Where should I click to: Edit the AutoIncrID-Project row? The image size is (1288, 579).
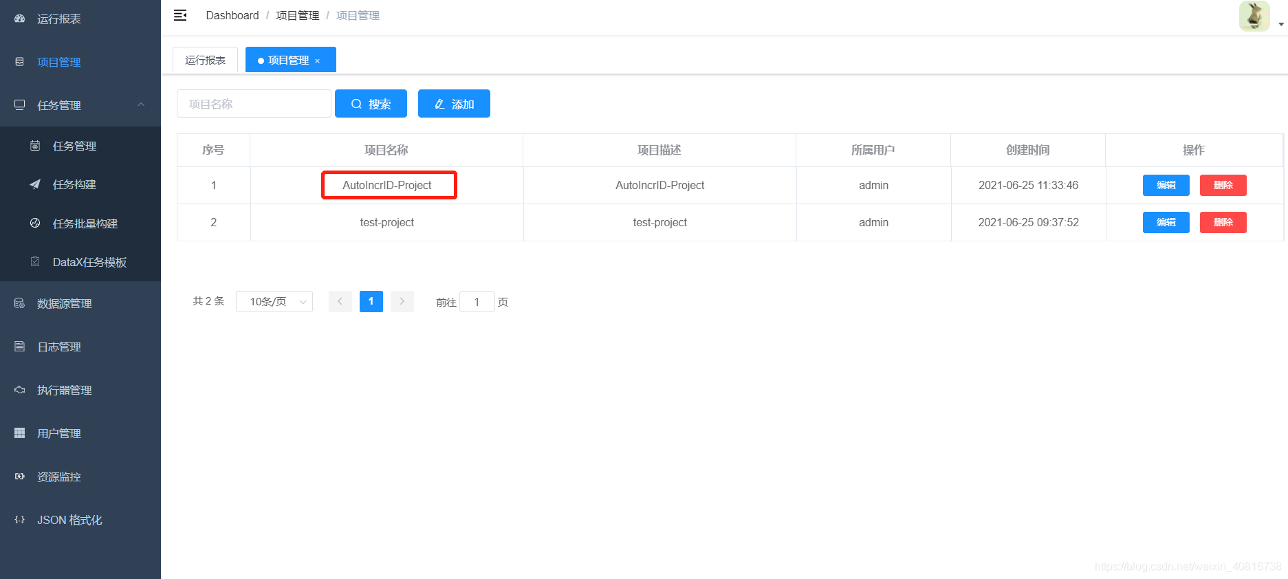click(x=1166, y=185)
